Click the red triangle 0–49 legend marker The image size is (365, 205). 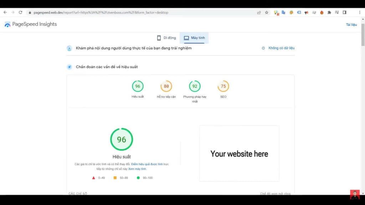94,178
